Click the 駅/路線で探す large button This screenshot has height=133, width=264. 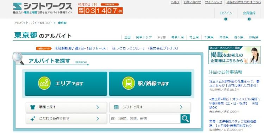150,84
